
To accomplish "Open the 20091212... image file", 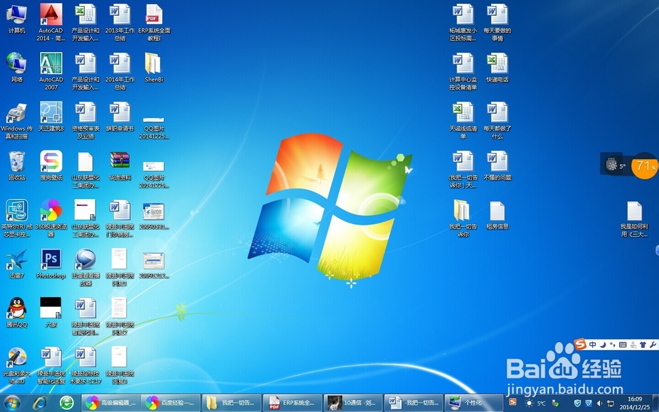I will [x=154, y=265].
